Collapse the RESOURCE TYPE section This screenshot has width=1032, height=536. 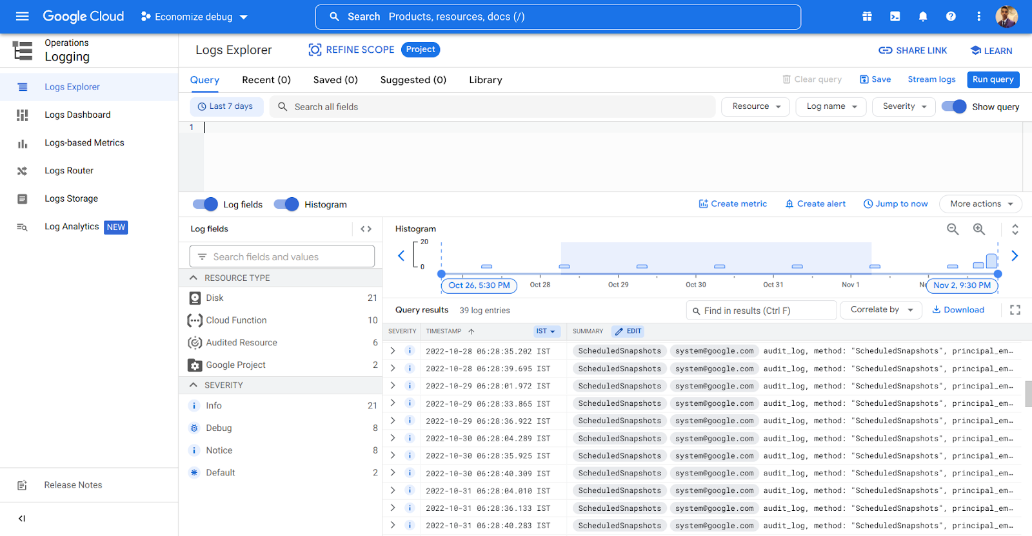[193, 278]
